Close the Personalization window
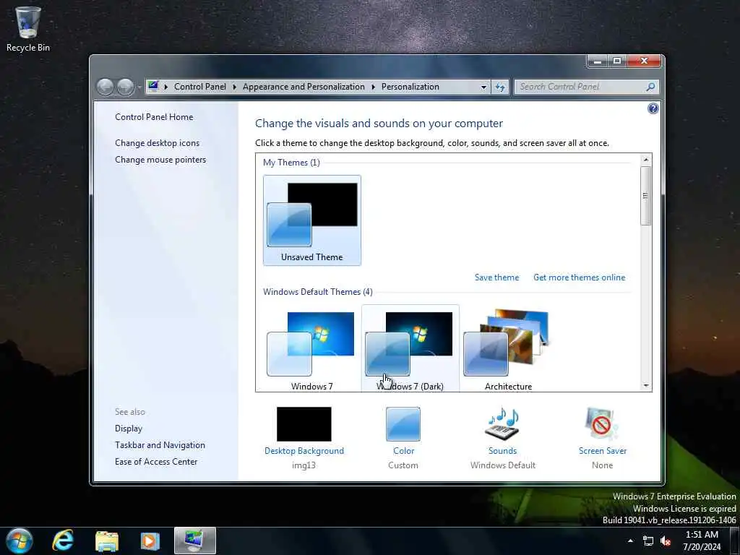The image size is (740, 555). click(644, 61)
